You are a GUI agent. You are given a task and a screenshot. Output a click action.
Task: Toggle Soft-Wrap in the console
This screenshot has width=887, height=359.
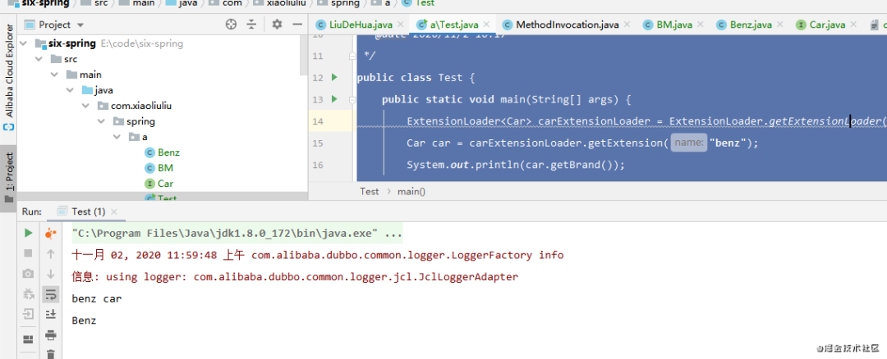(x=50, y=293)
